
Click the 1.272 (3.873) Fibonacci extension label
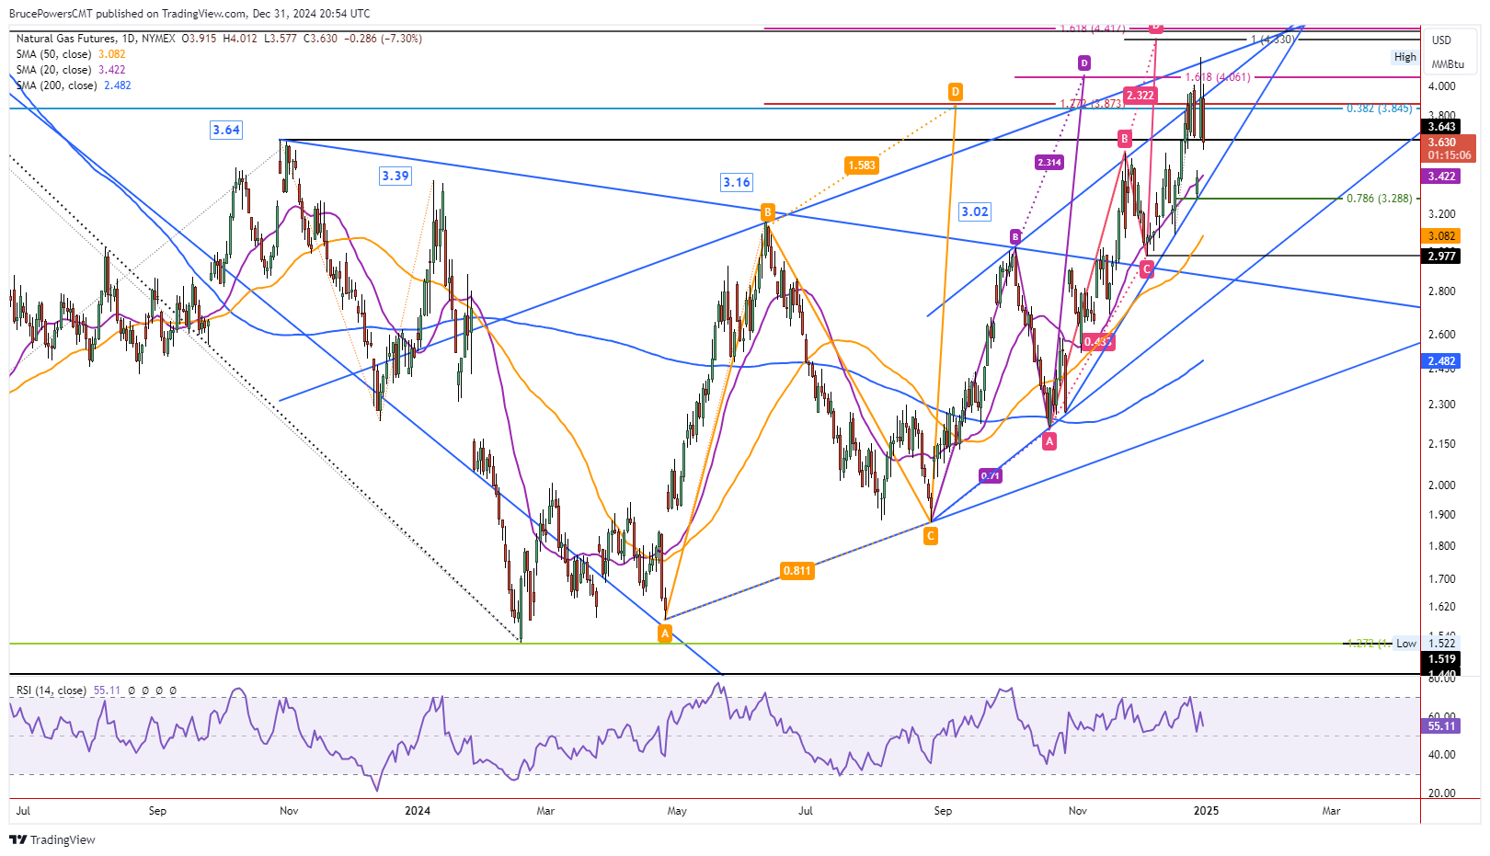pos(1092,104)
